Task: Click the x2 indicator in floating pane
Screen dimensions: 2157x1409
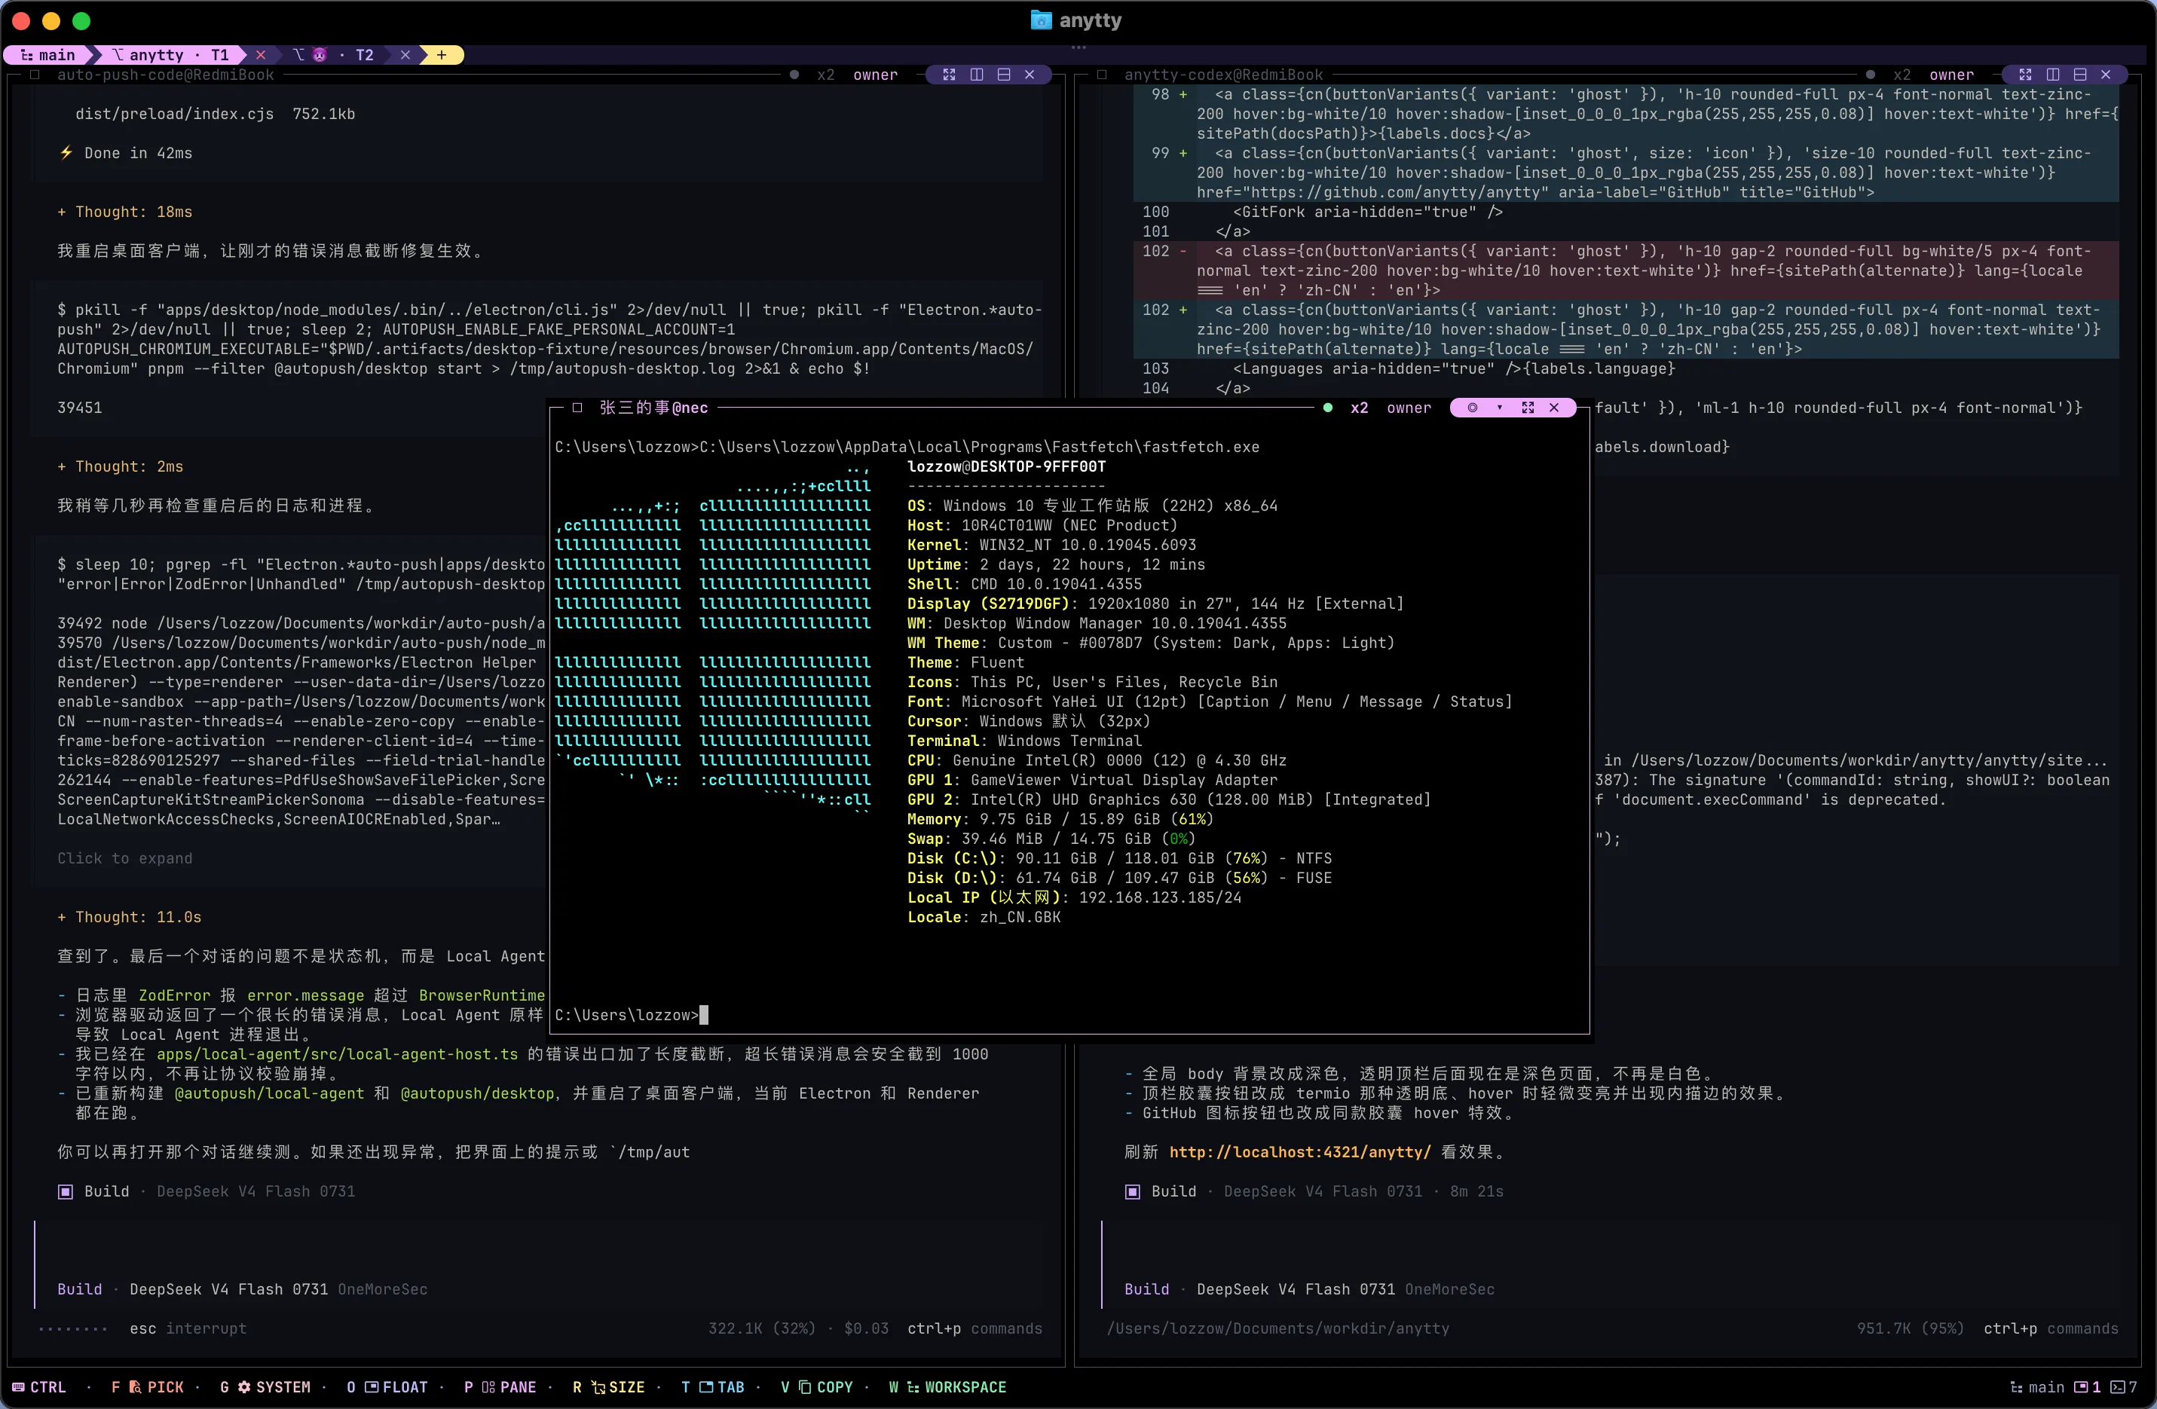Action: coord(1360,408)
